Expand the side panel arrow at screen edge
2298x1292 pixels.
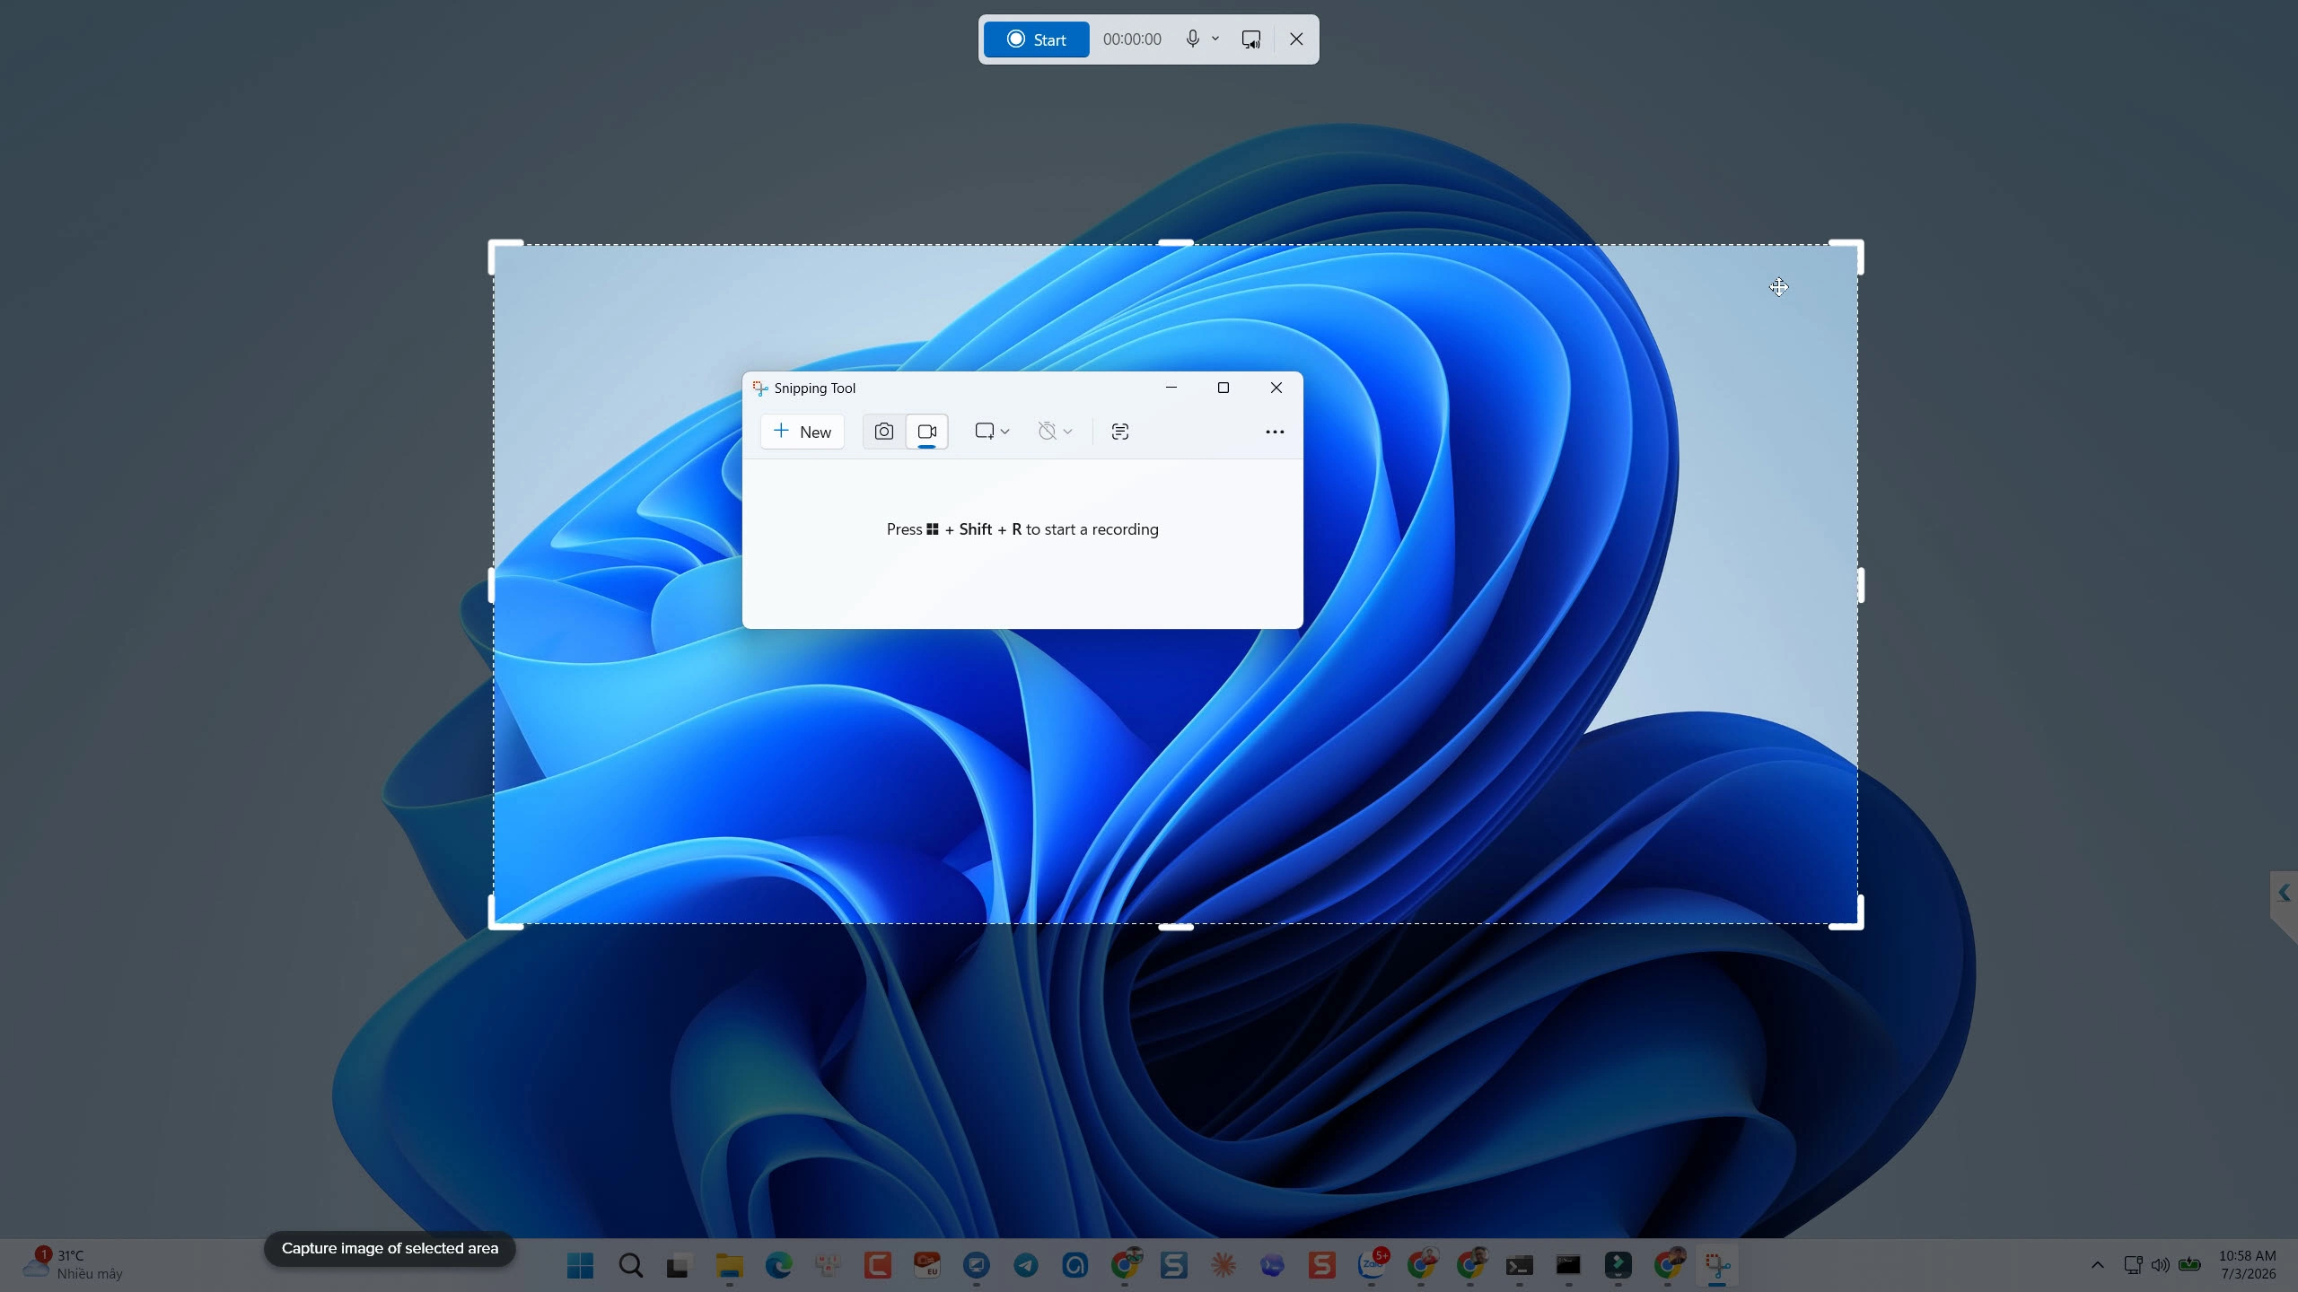click(x=2285, y=893)
